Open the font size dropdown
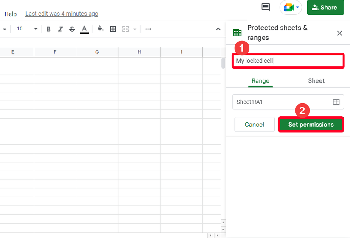350x238 pixels. 26,29
